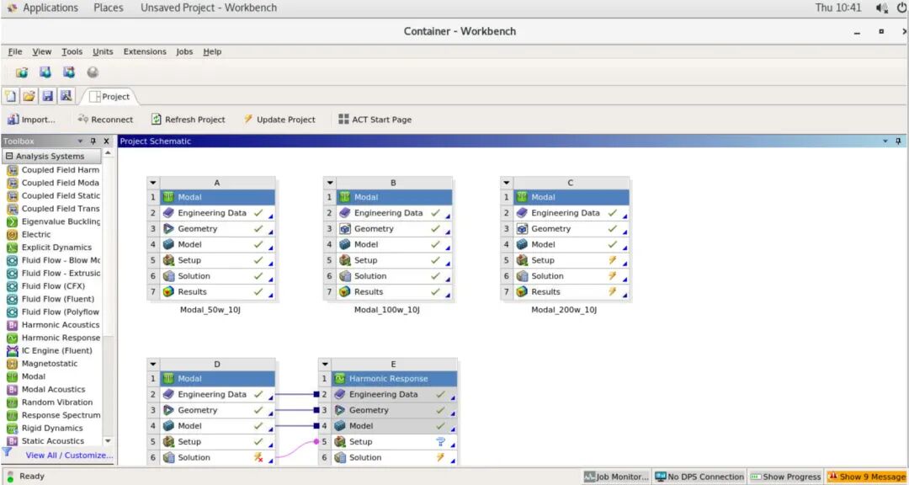The width and height of the screenshot is (909, 485).
Task: Pin the Project Schematic panel
Action: (x=898, y=141)
